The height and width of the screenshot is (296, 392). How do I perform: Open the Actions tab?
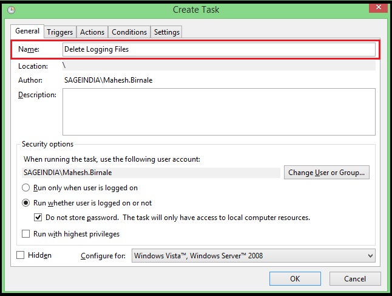coord(92,32)
